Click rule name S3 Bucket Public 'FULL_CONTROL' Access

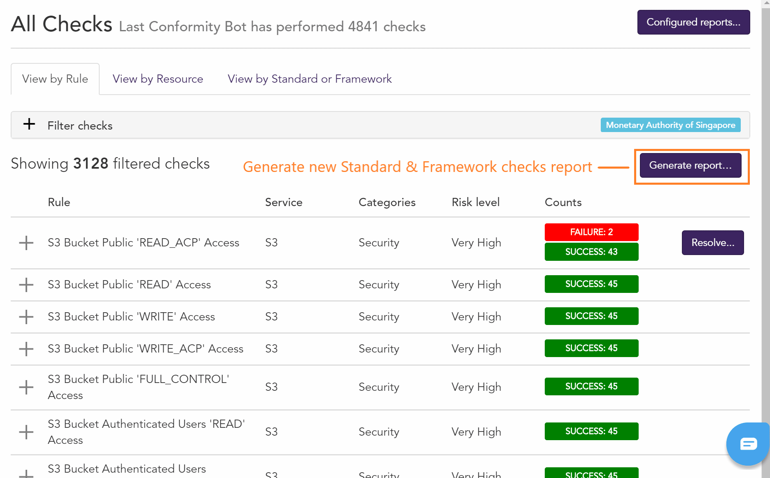[x=138, y=387]
